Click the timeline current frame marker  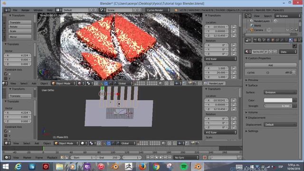tap(43, 149)
